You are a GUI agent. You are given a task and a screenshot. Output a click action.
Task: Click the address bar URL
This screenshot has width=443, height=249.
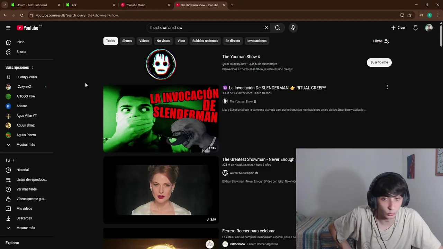coord(77,15)
